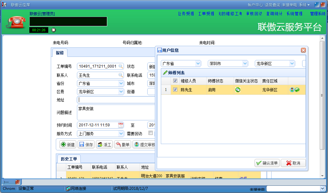Click the red telephone icon

(16, 22)
